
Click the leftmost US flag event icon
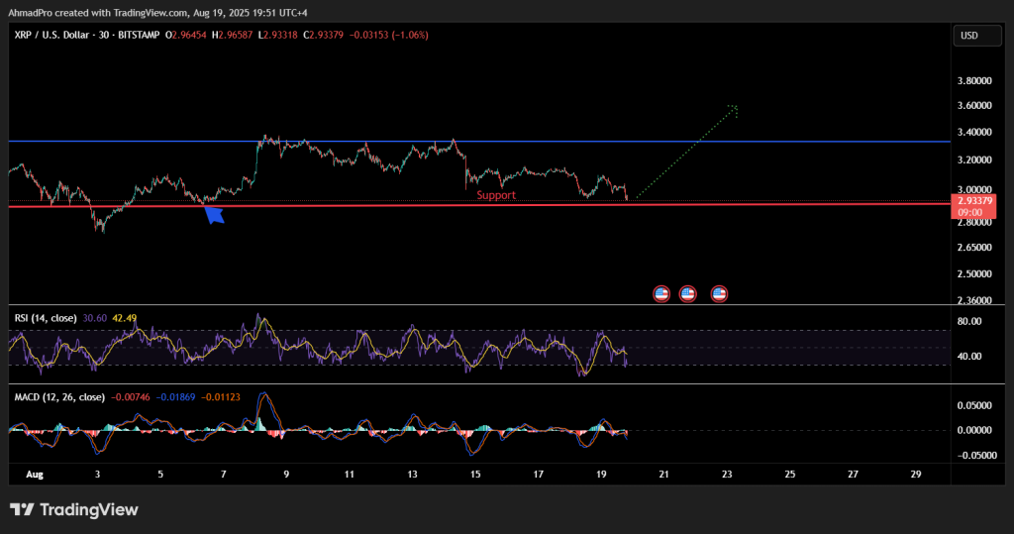tap(662, 293)
